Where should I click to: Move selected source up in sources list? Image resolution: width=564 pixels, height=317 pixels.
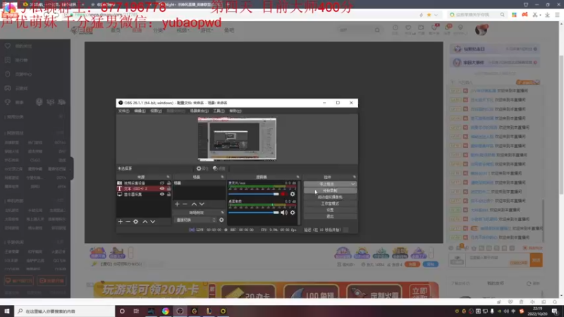click(x=145, y=221)
